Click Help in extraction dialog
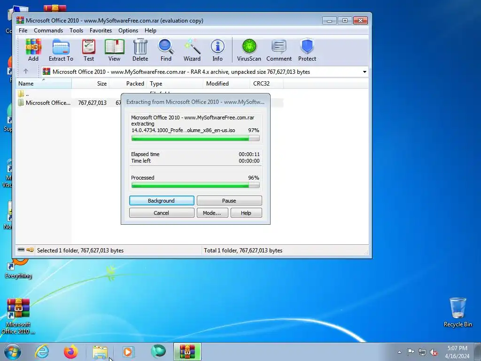This screenshot has width=481, height=361. 246,213
